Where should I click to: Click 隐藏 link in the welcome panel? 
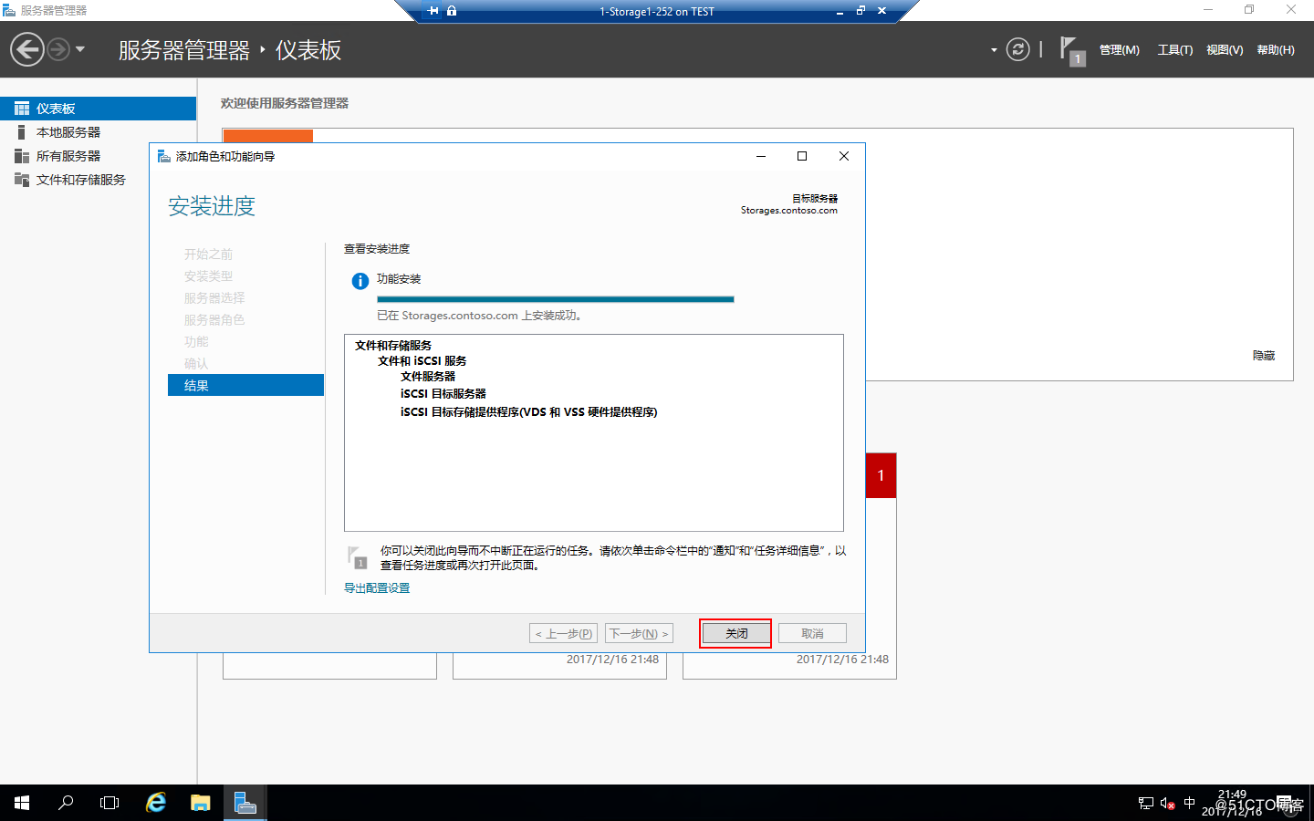click(x=1264, y=356)
